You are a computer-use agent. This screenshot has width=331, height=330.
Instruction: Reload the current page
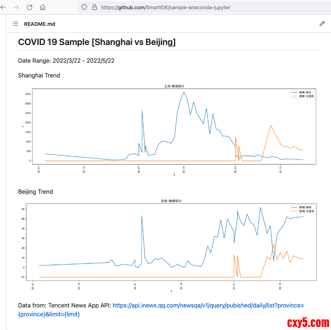tap(30, 7)
